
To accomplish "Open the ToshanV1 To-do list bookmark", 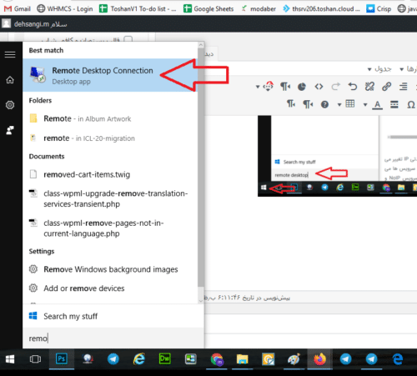I will point(138,9).
